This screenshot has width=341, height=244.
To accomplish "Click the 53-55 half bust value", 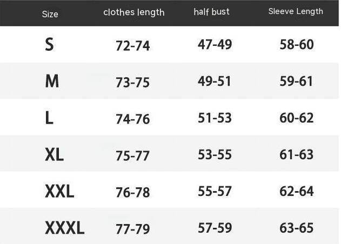I will pyautogui.click(x=215, y=155).
